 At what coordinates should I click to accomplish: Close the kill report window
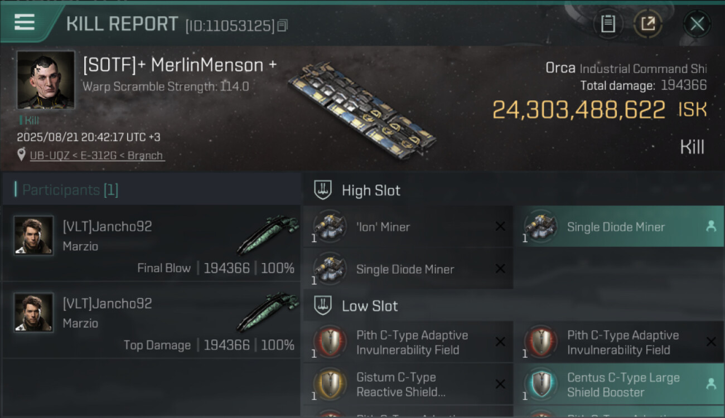(697, 23)
